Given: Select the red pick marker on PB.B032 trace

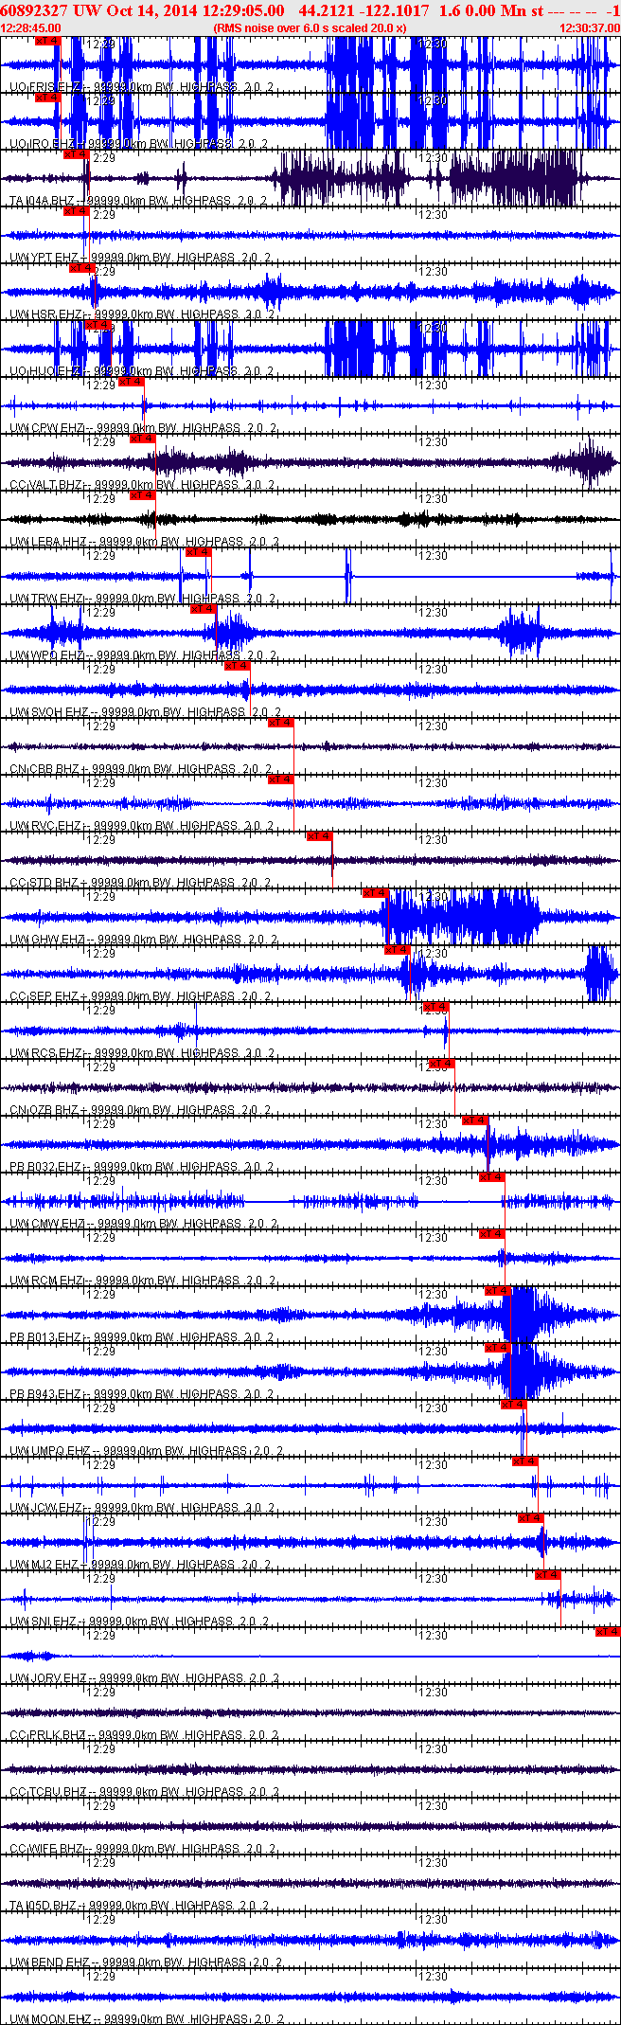Looking at the screenshot, I should pos(475,1121).
